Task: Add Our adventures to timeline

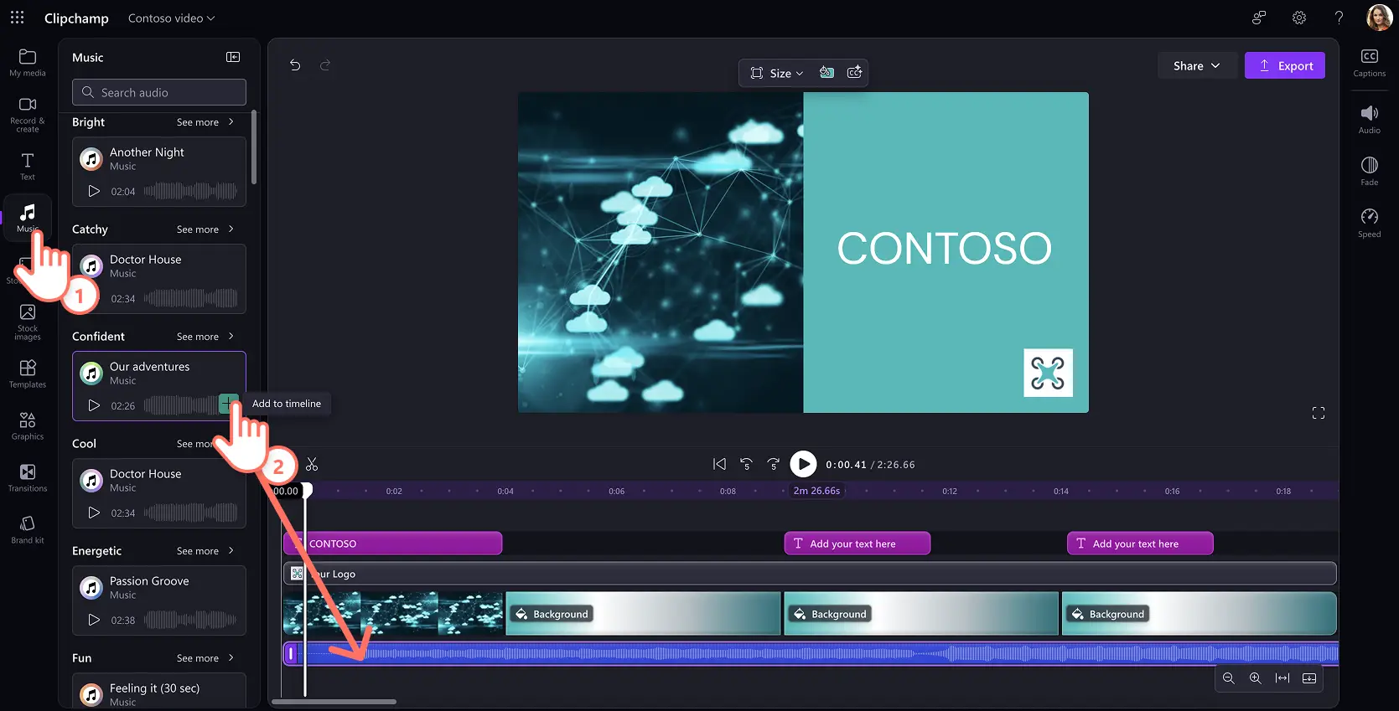Action: coord(228,404)
